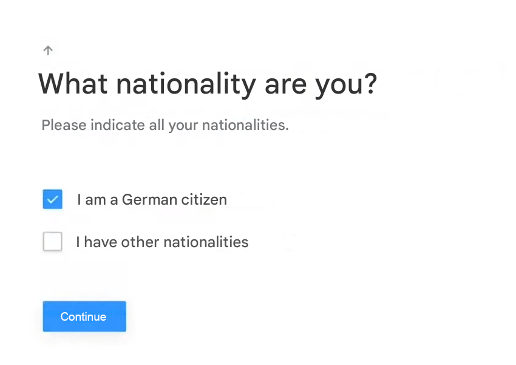Click the 'Please indicate all your nationalities' text
Image resolution: width=516 pixels, height=365 pixels.
[x=165, y=126]
